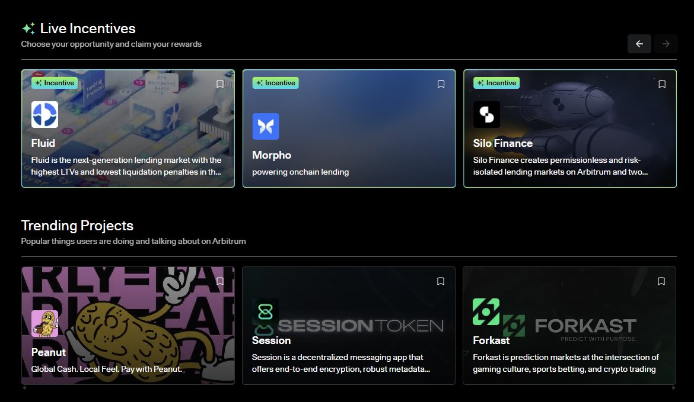Click the Morpho butterfly logo icon
The height and width of the screenshot is (402, 694).
pyautogui.click(x=266, y=126)
